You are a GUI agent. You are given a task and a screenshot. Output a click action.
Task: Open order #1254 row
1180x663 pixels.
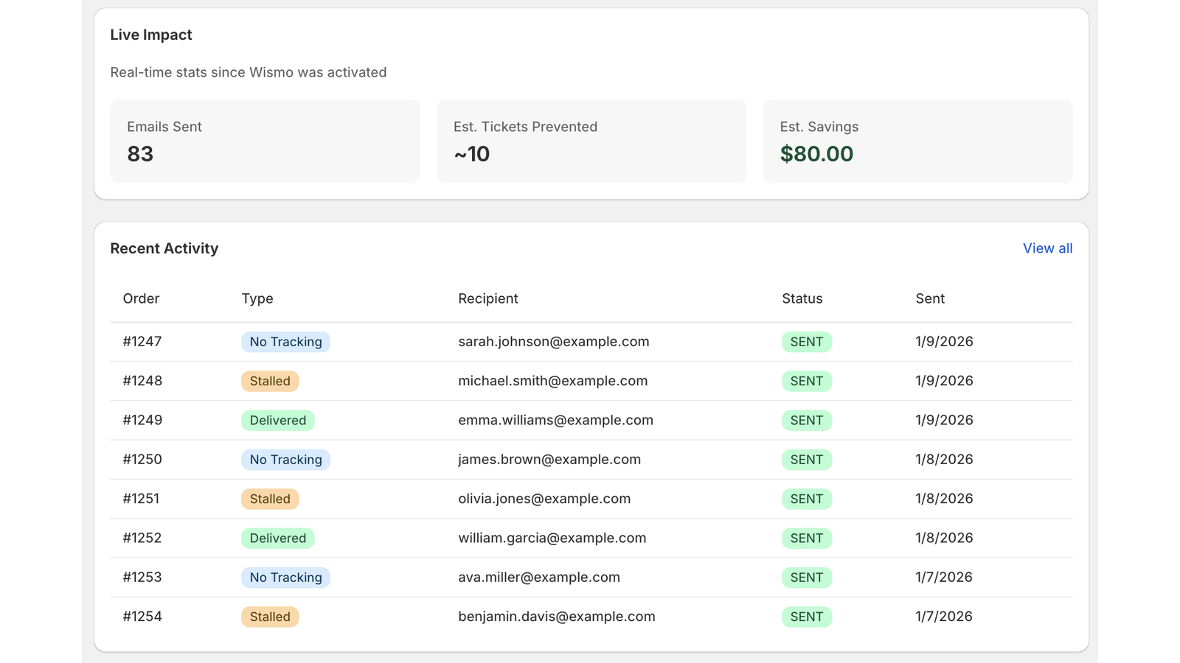[142, 617]
